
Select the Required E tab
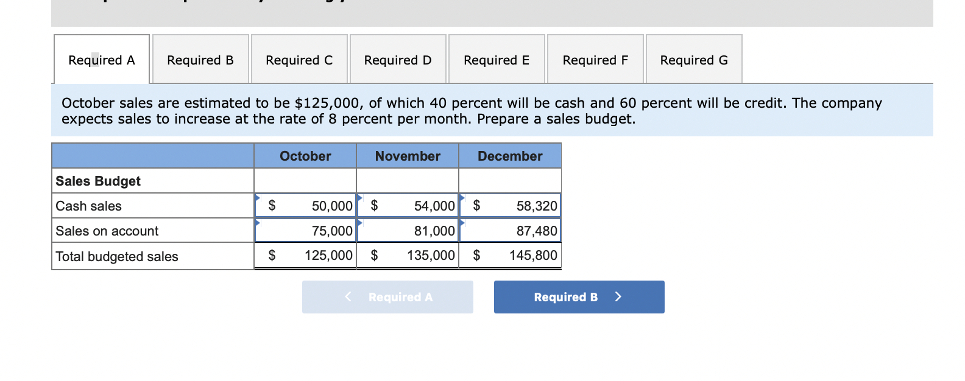[497, 60]
